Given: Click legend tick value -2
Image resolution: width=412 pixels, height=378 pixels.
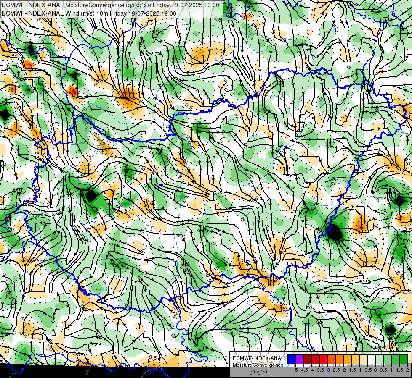Looking at the screenshot, I should pos(343,370).
